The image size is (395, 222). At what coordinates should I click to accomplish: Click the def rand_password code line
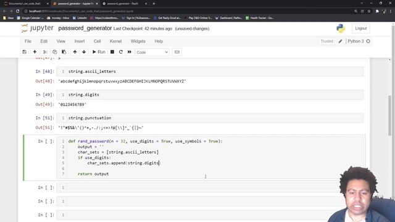[x=146, y=141]
